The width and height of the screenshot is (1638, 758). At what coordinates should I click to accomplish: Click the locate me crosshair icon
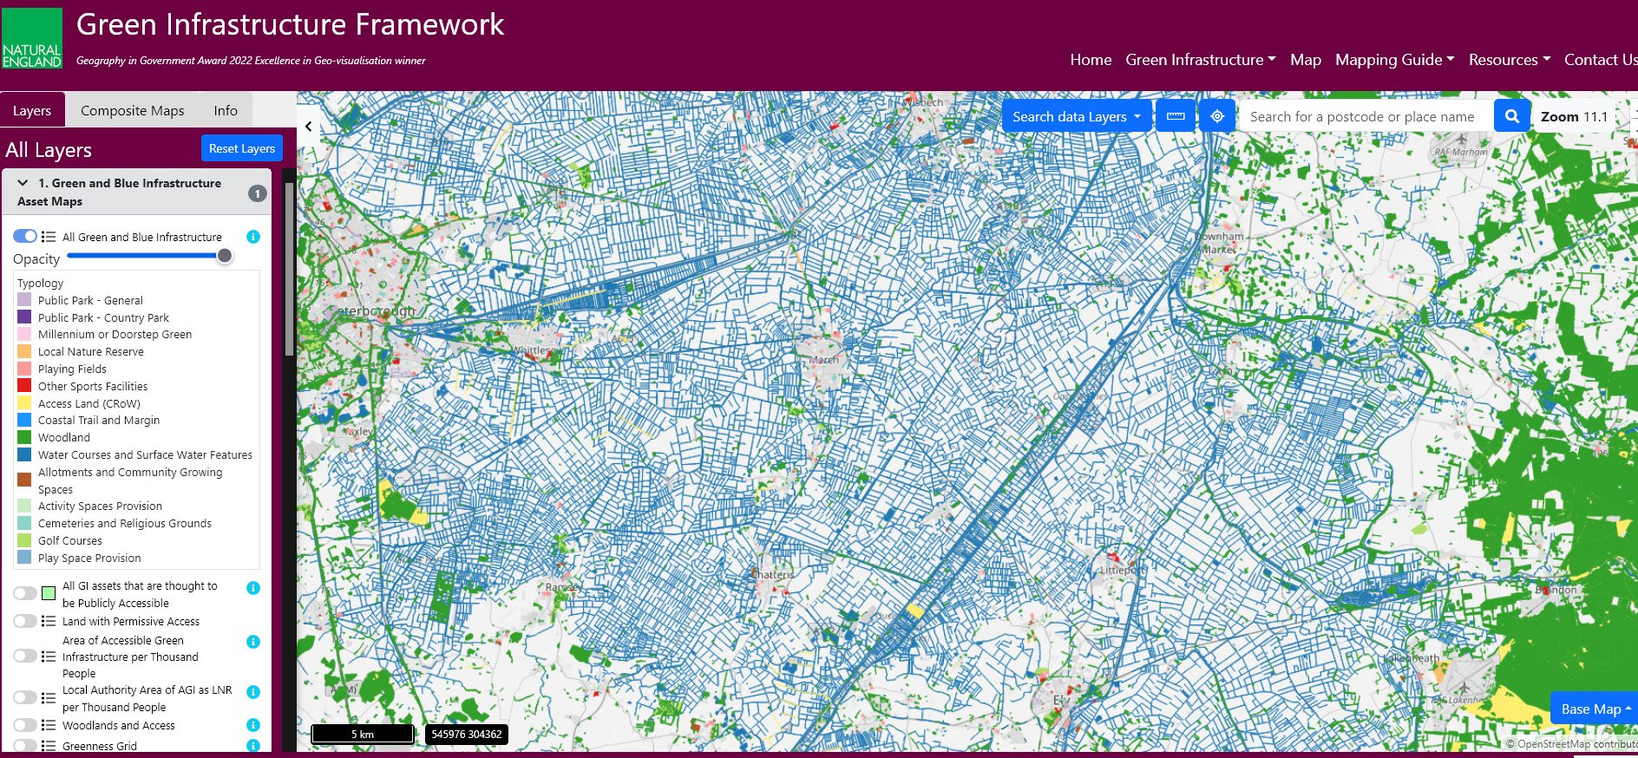[1217, 116]
